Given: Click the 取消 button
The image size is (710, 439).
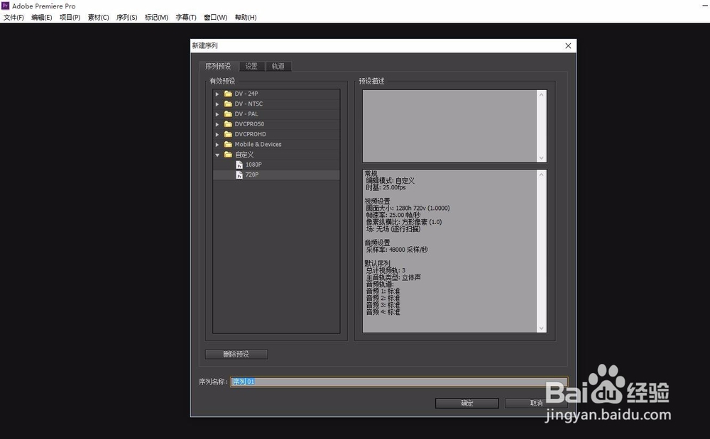Looking at the screenshot, I should (536, 403).
